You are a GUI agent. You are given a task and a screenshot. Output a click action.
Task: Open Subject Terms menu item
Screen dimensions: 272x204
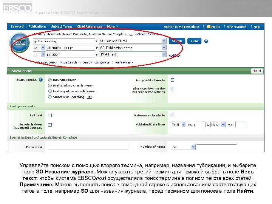click(x=62, y=26)
